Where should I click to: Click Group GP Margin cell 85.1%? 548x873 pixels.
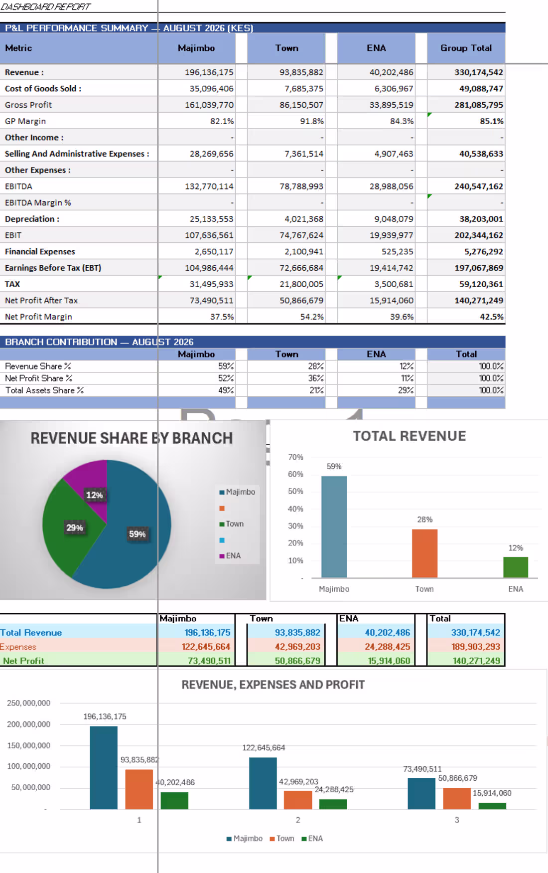[x=466, y=121]
